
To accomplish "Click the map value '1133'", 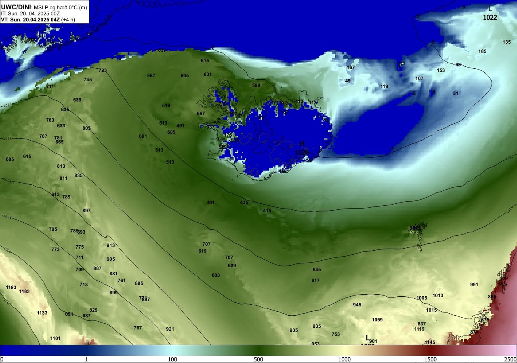I will point(42,313).
